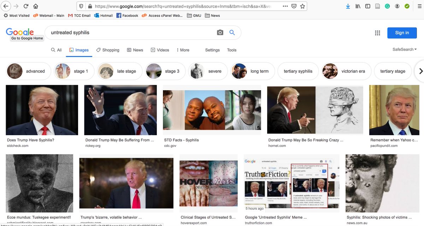Open Access cPanel Web bookmark
424x226 pixels.
coord(162,16)
